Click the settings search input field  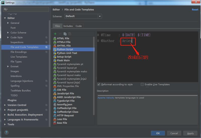(x=26, y=9)
